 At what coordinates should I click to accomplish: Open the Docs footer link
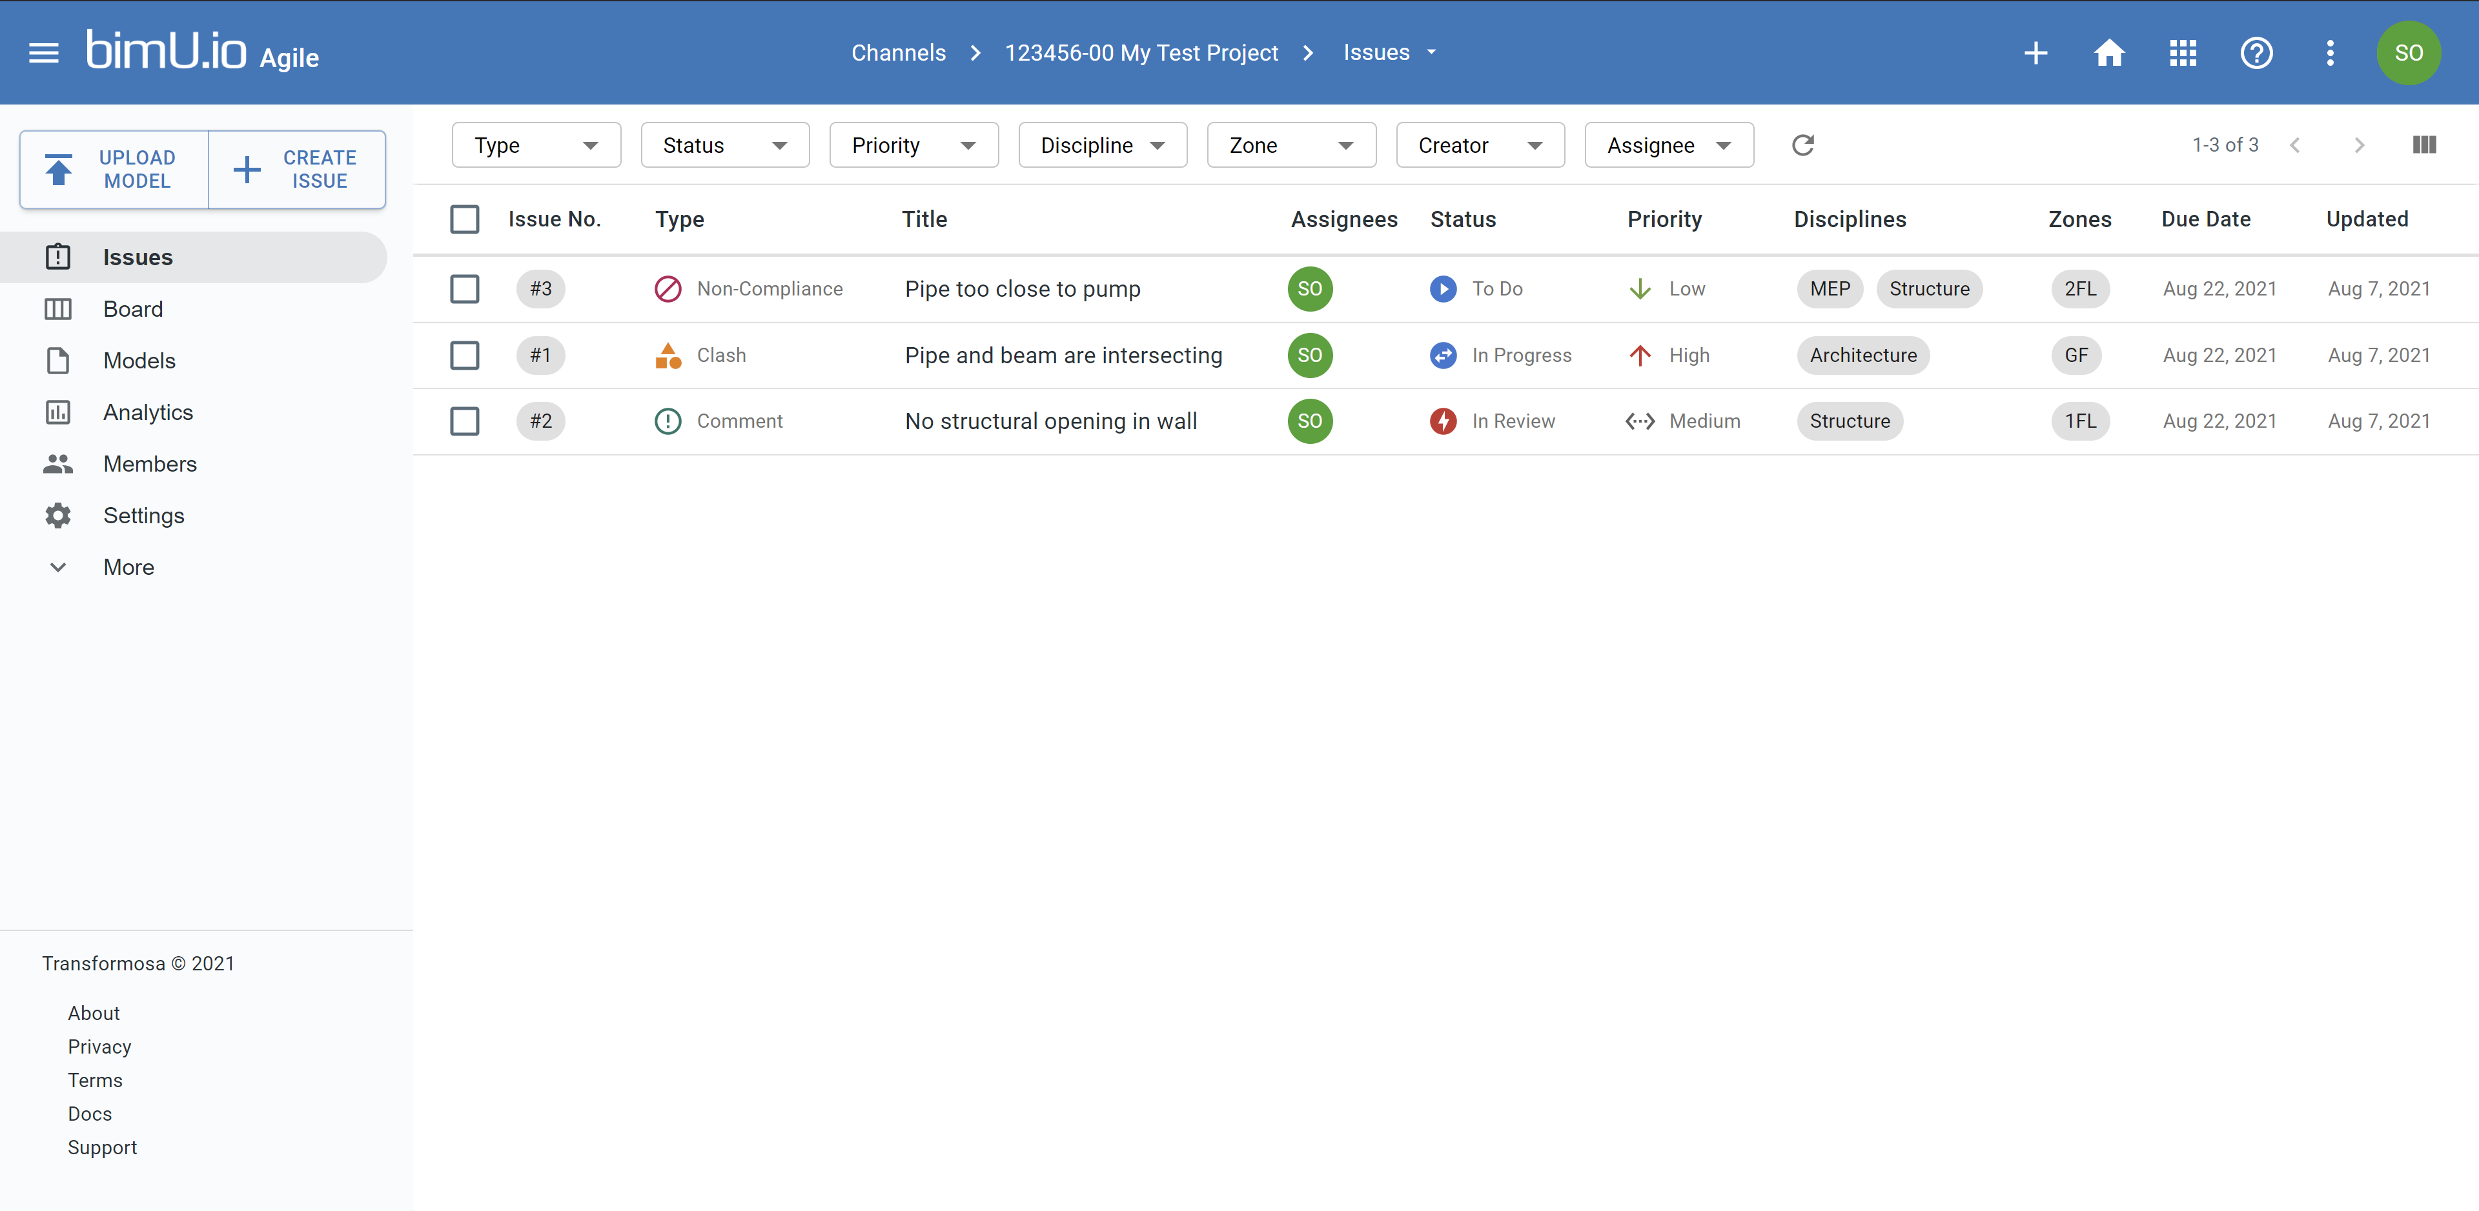(90, 1114)
